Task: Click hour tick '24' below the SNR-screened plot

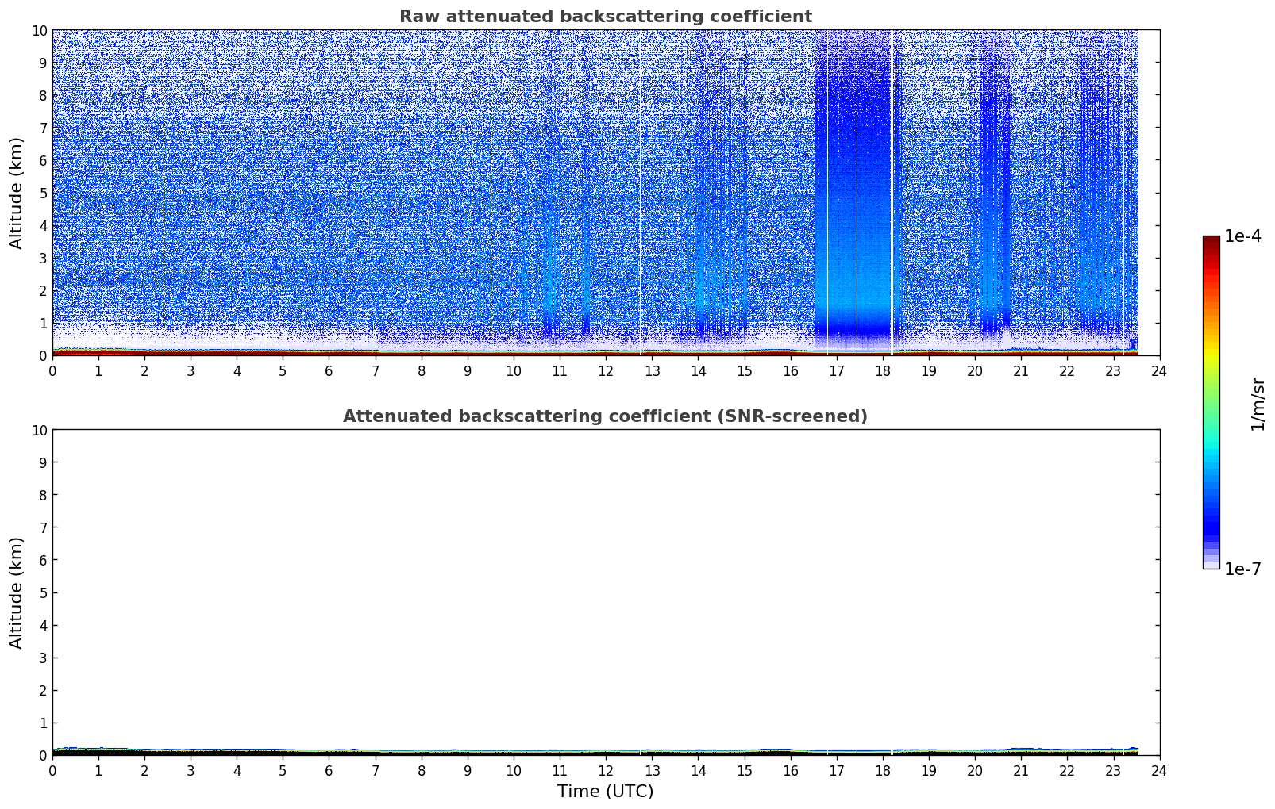Action: [1159, 771]
